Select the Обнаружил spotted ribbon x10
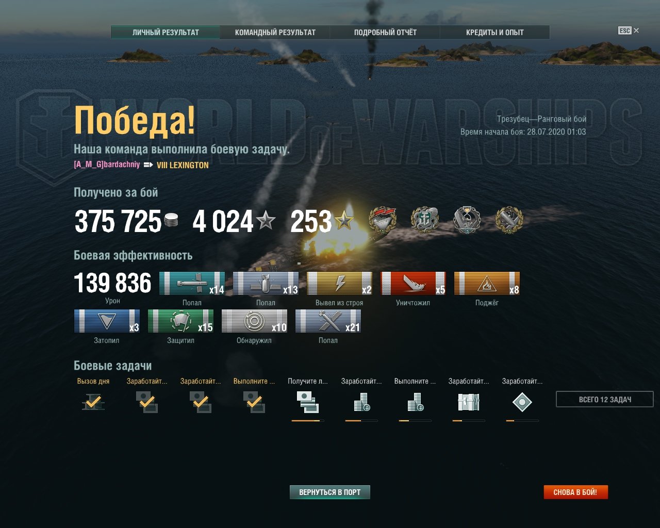Screen dimensions: 660x528 (x=254, y=321)
